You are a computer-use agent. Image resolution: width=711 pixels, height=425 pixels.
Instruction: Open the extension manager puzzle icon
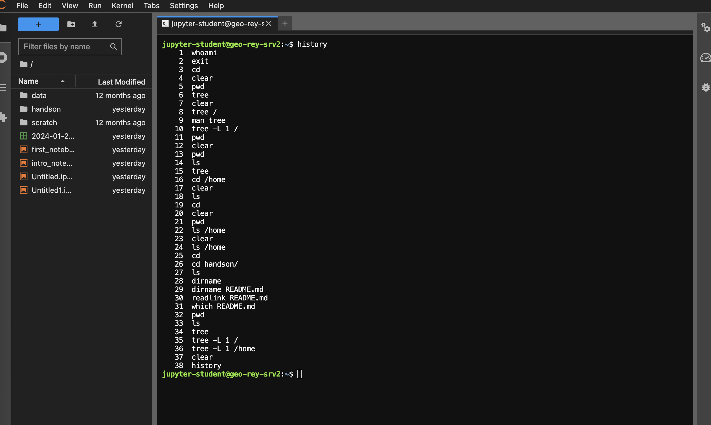tap(3, 117)
